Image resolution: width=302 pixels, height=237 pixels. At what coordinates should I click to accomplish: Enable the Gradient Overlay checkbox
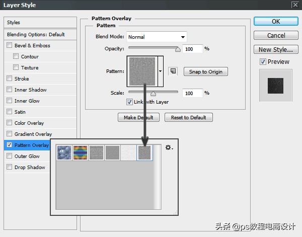click(9, 134)
